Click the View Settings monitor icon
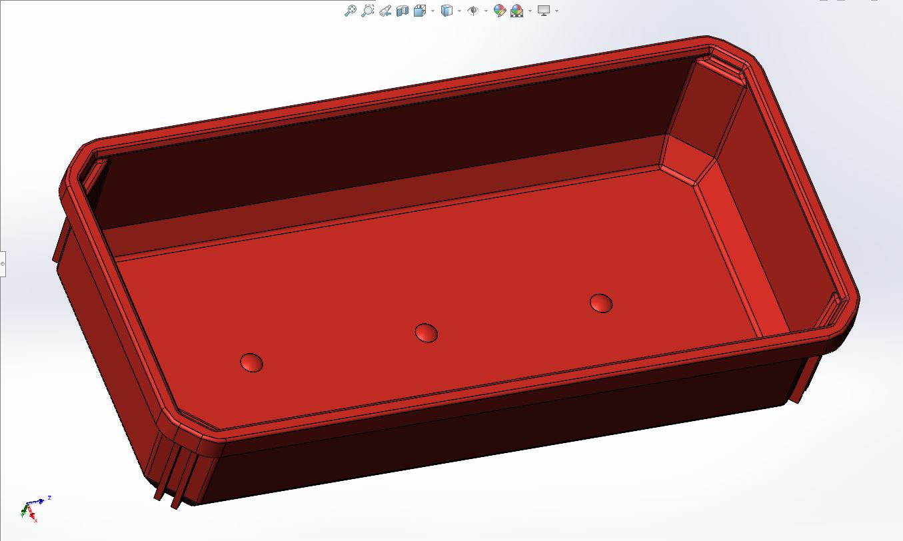 (544, 11)
